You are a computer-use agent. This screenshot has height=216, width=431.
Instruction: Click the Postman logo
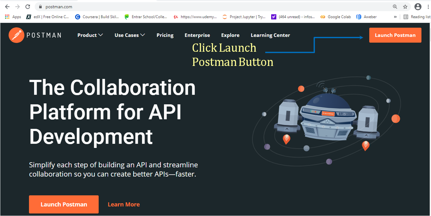click(x=35, y=35)
